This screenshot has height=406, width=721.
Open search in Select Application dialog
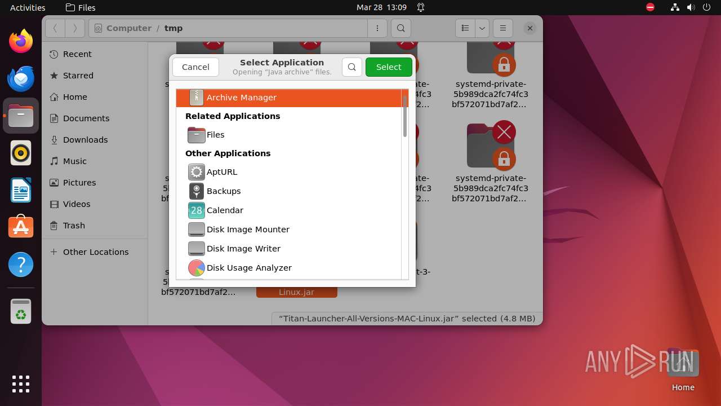[x=352, y=67]
